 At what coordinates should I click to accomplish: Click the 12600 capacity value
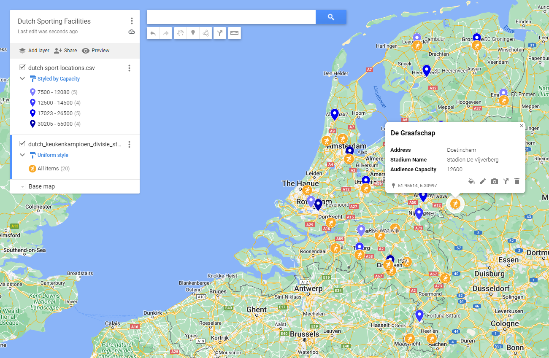[455, 170]
